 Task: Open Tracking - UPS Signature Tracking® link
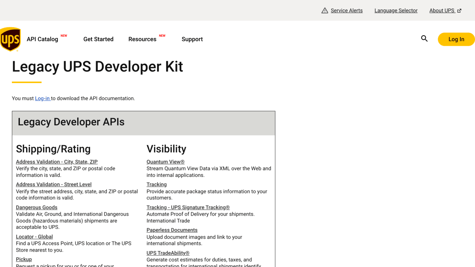[188, 207]
